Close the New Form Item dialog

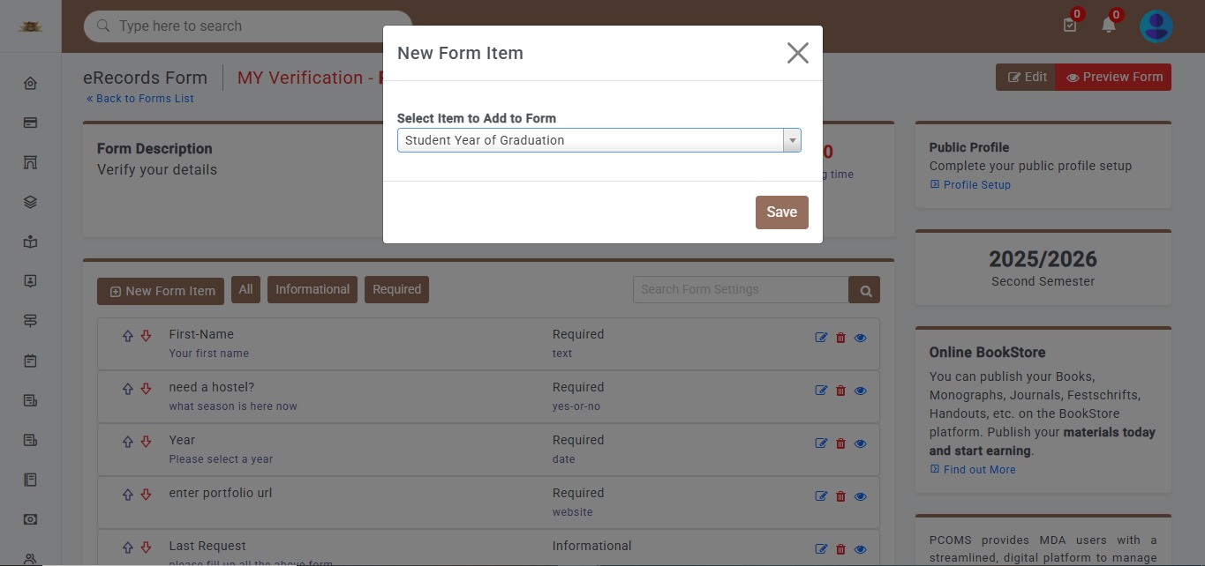797,53
